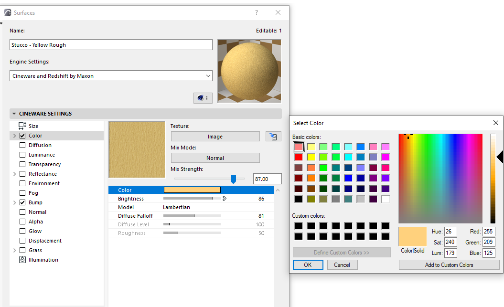Click the Brightness keyframe arrow marker
504x307 pixels.
(224, 199)
